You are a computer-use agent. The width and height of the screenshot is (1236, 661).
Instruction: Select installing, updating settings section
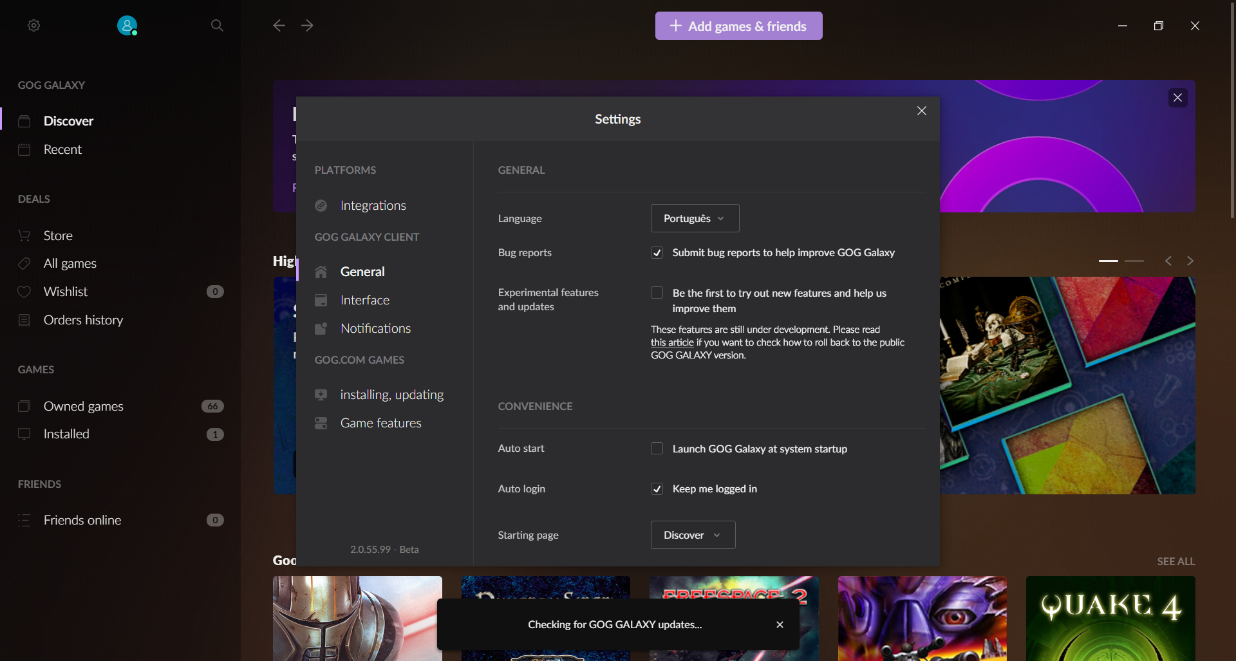coord(391,395)
